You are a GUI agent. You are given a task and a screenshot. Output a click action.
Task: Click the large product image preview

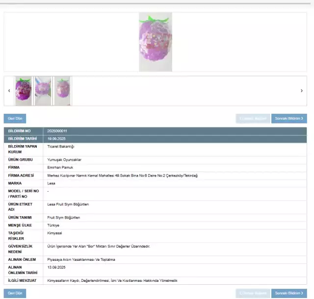click(155, 43)
